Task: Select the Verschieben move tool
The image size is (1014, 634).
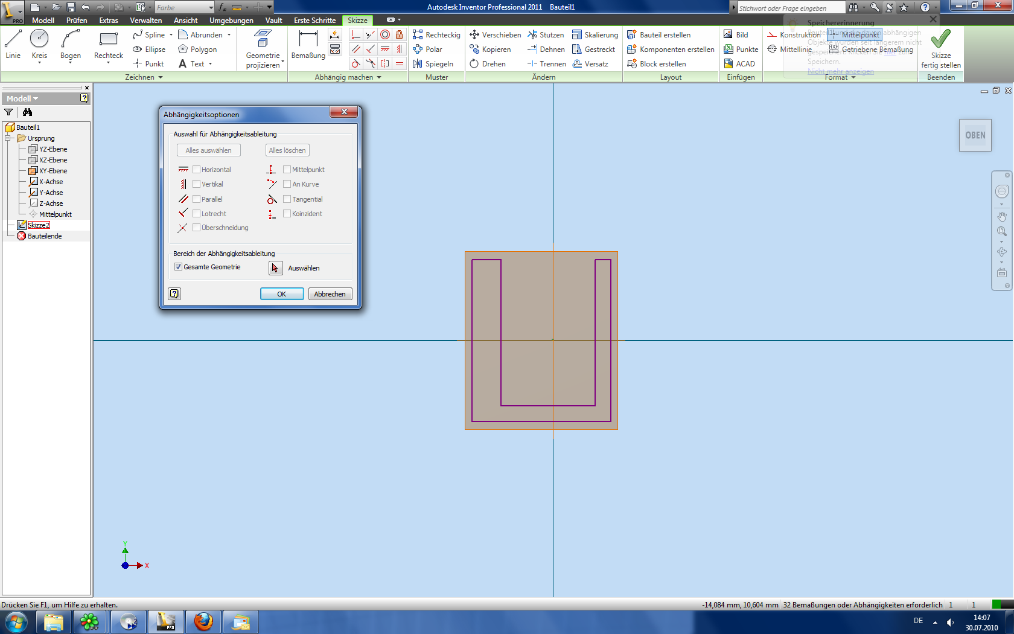Action: 495,35
